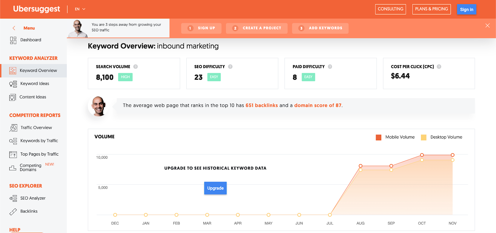Click the OCT mobile volume data point
Screen dimensions: 496x233
pyautogui.click(x=422, y=155)
